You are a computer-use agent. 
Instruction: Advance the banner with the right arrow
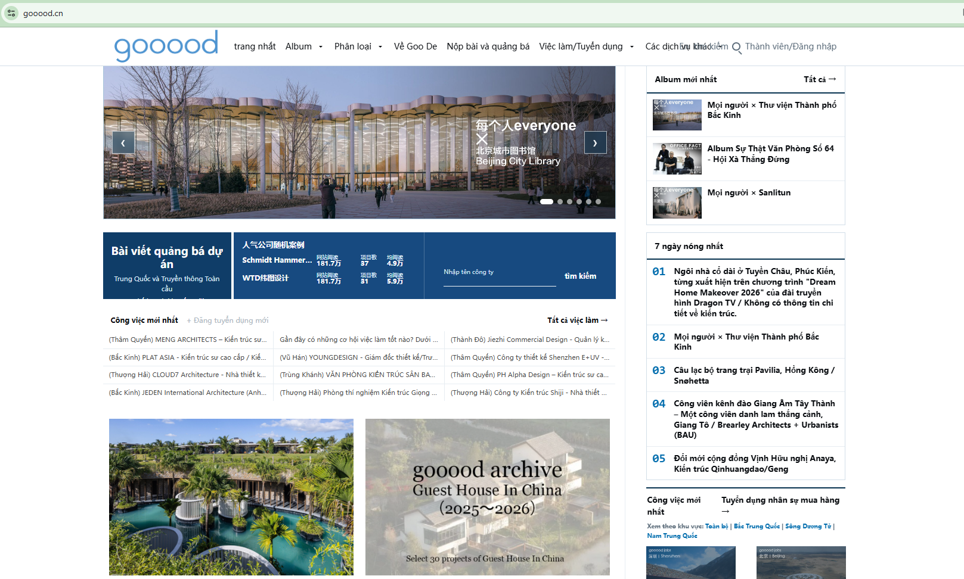click(595, 142)
